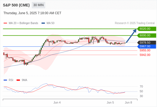The height and width of the screenshot is (107, 157).
Task: Click the 30 MIN timeframe badge
Action: [x=38, y=5]
